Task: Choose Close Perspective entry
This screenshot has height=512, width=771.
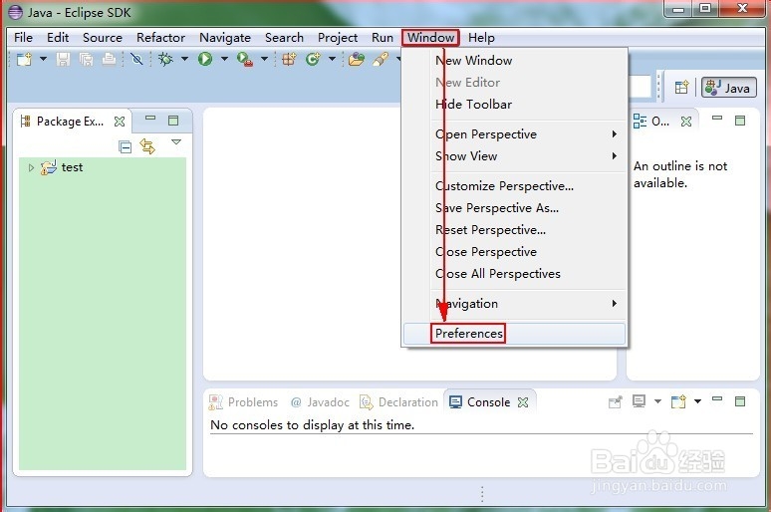Action: tap(514, 252)
